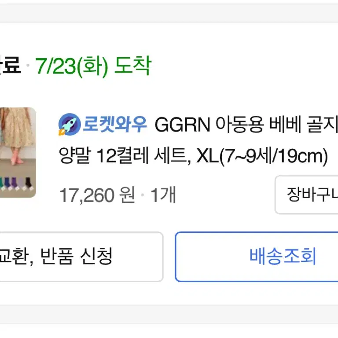This screenshot has height=338, width=338.
Task: Click the 양말 12켤레 세트 XL option text
Action: (193, 156)
